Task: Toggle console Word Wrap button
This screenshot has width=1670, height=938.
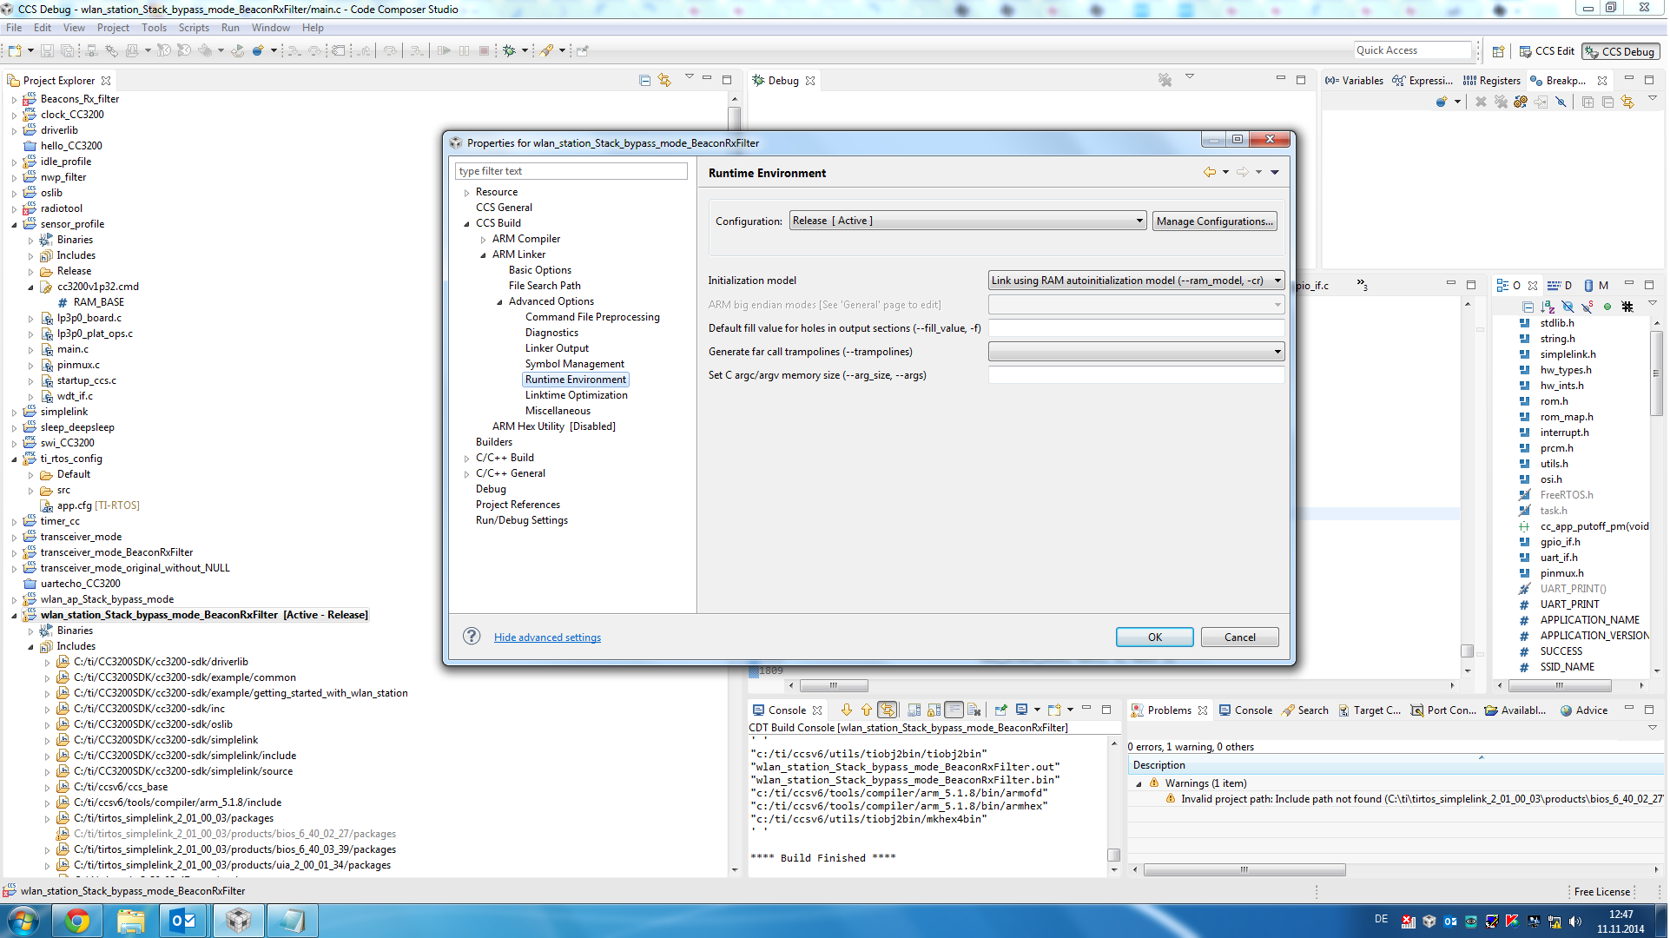Action: (x=954, y=710)
